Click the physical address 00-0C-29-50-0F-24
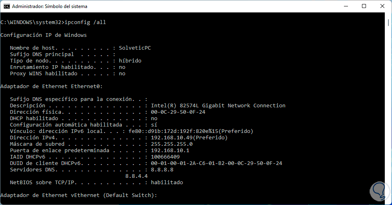This screenshot has height=205, width=392. point(178,112)
